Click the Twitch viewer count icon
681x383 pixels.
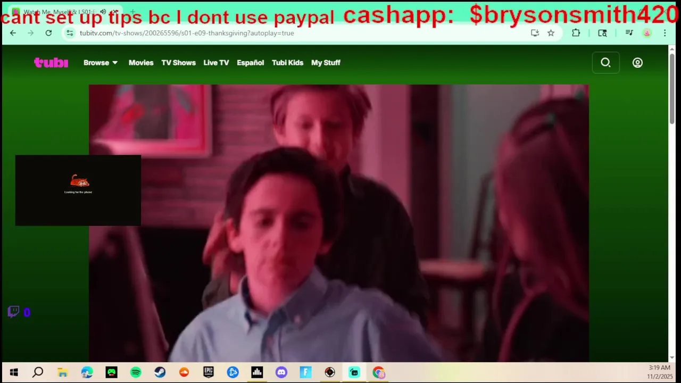(14, 312)
